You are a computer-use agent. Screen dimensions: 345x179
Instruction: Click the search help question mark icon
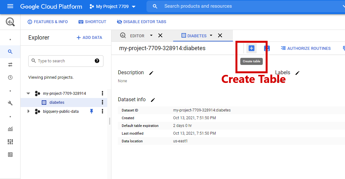pyautogui.click(x=97, y=61)
